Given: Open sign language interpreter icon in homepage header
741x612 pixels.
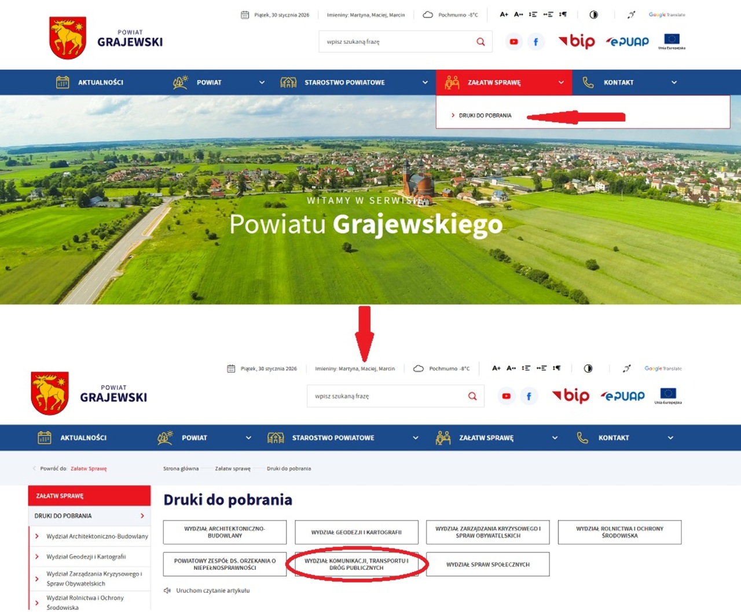Looking at the screenshot, I should point(632,14).
